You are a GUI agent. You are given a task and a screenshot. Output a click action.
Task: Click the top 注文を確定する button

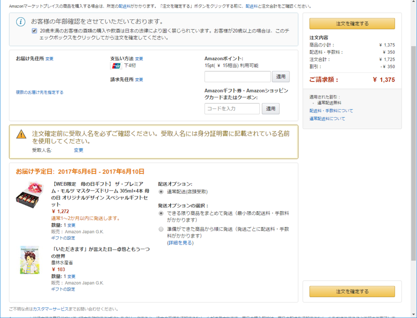(x=352, y=24)
